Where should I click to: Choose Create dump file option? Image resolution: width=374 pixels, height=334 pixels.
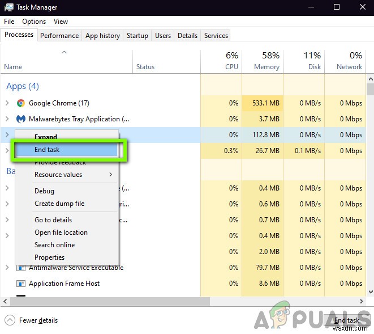click(x=67, y=204)
